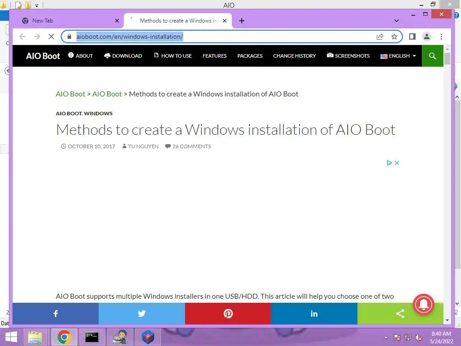Screen dimensions: 461x346
Task: Open Chrome profile avatar menu
Action: coord(427,36)
